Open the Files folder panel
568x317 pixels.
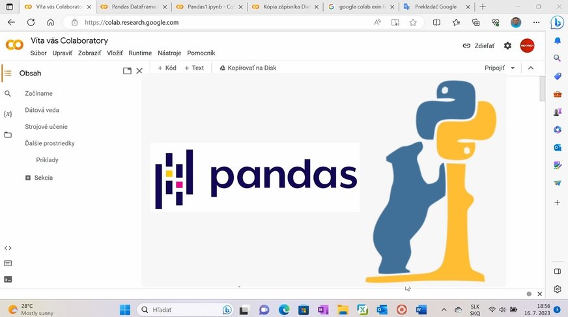pos(8,135)
